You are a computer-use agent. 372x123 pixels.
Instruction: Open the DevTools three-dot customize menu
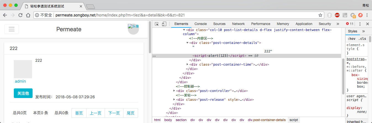[360, 24]
